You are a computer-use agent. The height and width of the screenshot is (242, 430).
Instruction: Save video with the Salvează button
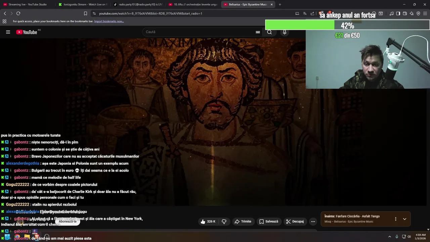(269, 221)
